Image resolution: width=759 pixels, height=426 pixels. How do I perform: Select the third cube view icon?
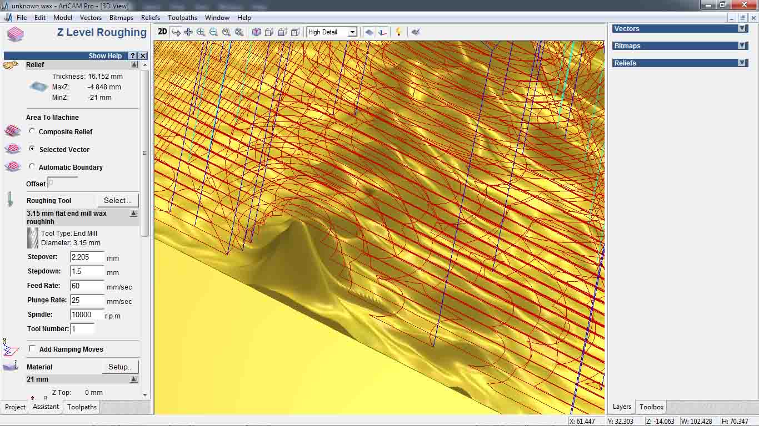tap(282, 32)
